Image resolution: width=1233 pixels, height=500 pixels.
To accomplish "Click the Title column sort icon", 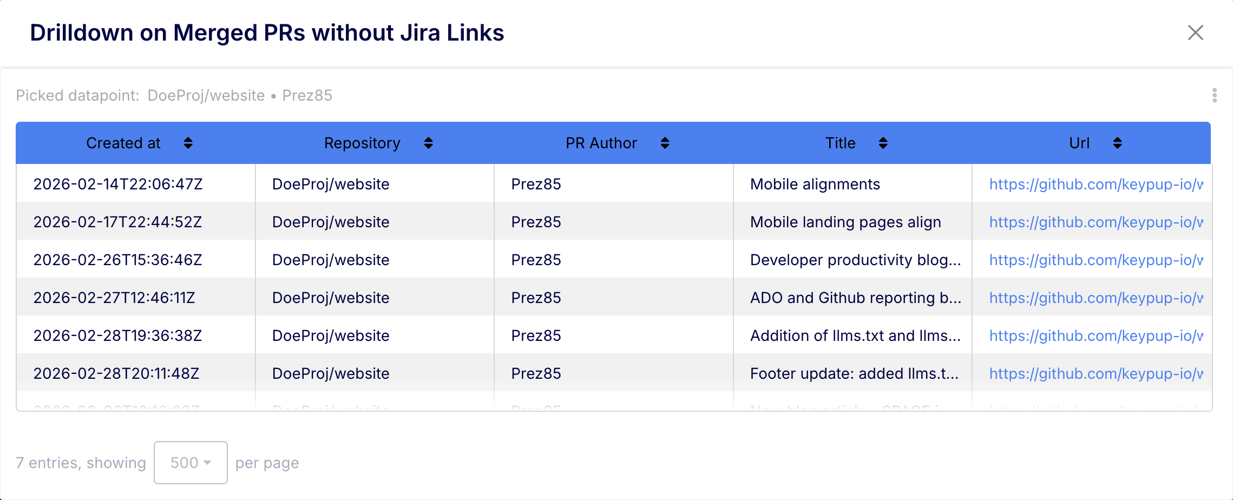I will point(882,143).
